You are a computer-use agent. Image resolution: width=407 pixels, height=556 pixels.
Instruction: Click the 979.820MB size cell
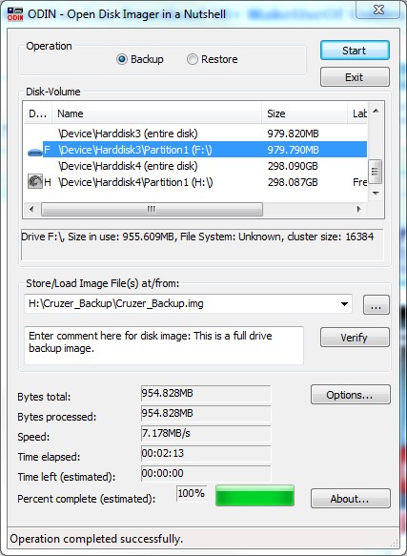(x=293, y=134)
